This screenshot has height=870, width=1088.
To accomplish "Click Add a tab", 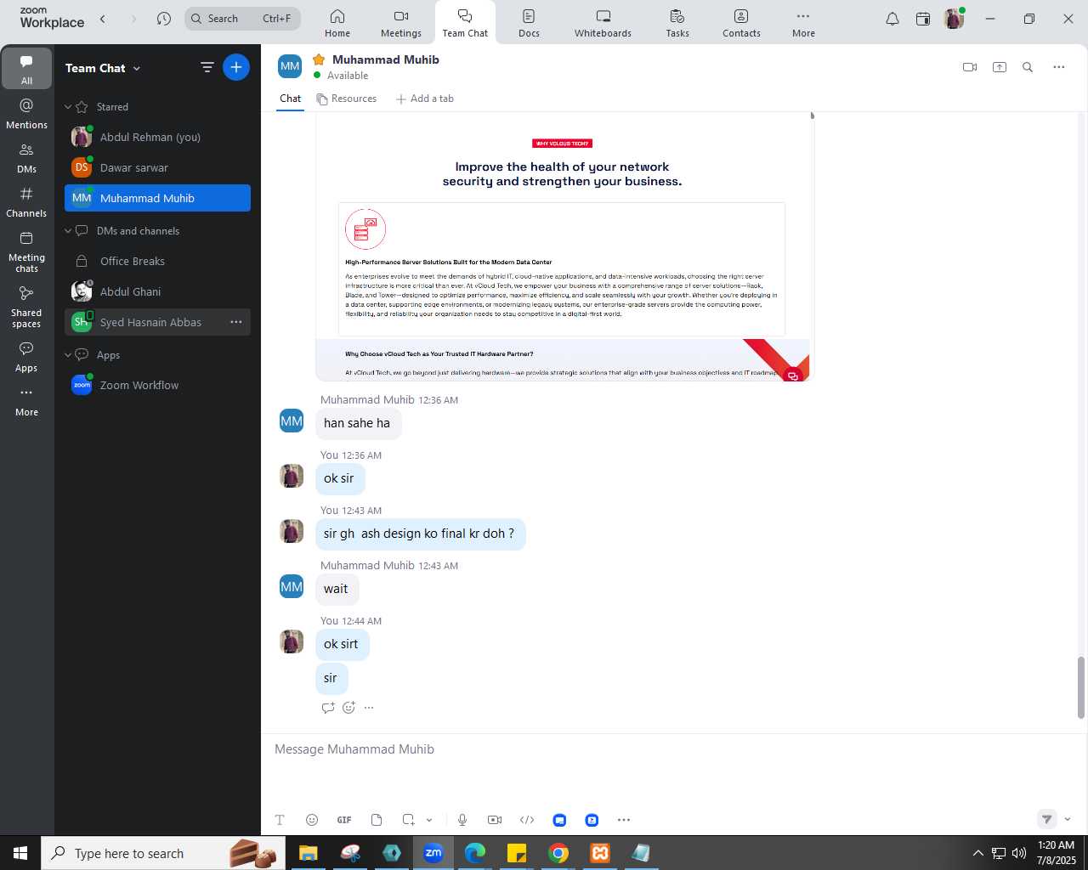I will (425, 99).
